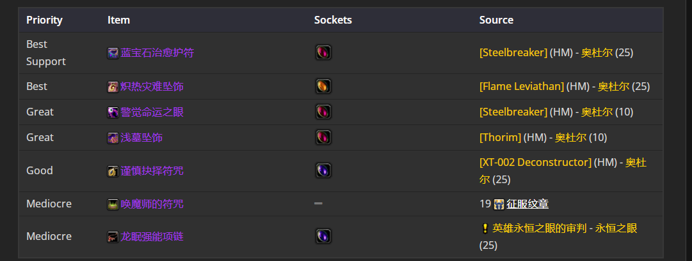The height and width of the screenshot is (261, 692).
Task: Follow the [Thorim] boss link
Action: tap(500, 137)
